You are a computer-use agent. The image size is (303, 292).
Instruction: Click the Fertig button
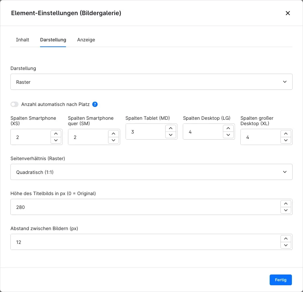[280, 280]
